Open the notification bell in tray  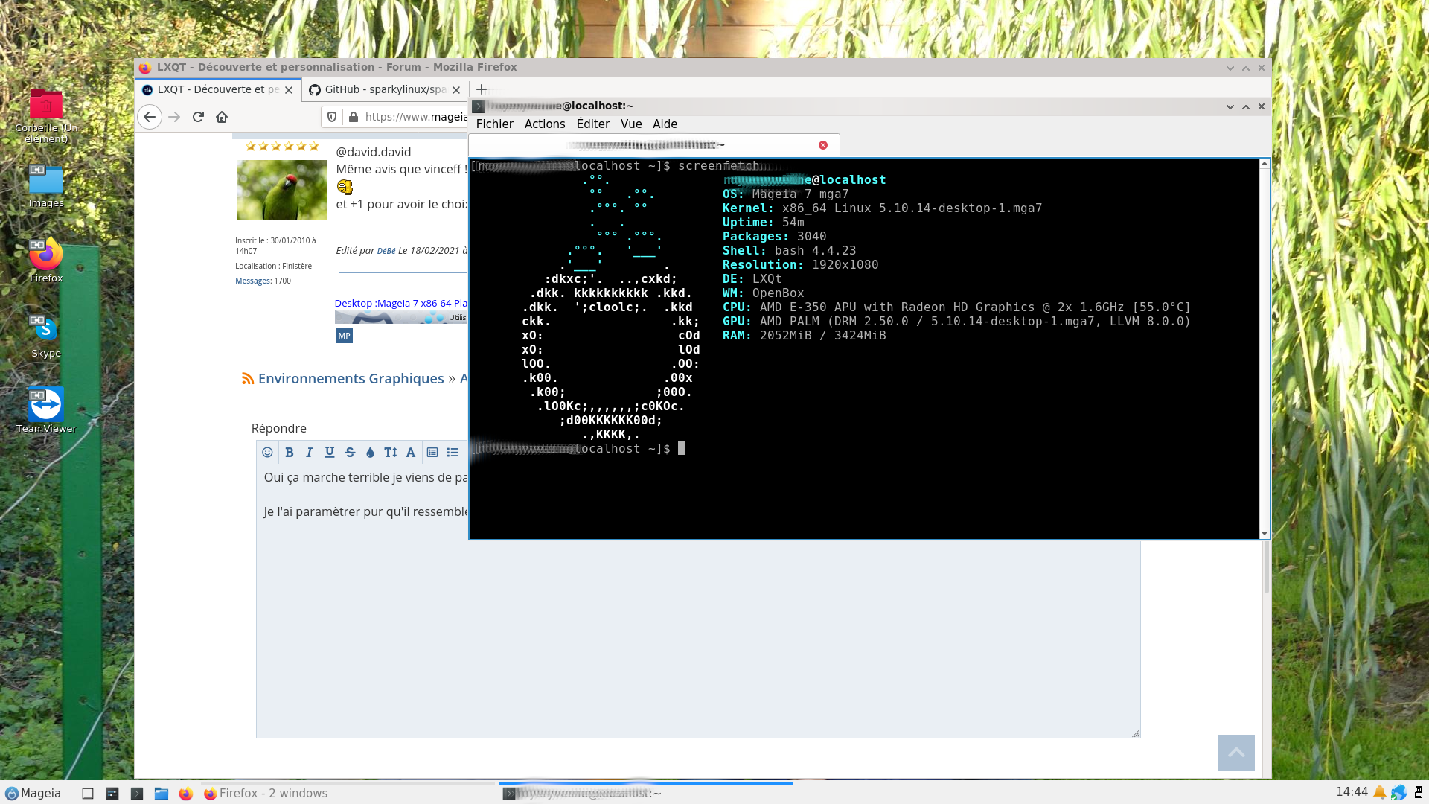(x=1380, y=792)
